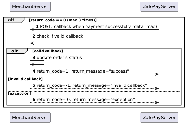
Task: Click the arrowhead of message 1 at MerchantServer
Action: 32,30
